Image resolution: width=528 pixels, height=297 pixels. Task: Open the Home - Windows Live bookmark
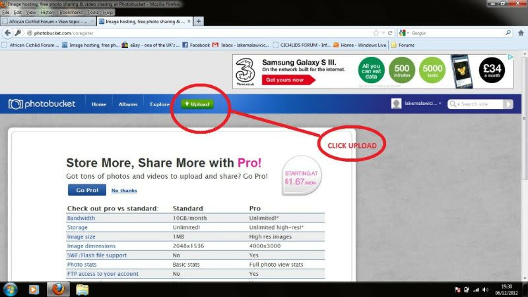pyautogui.click(x=360, y=45)
